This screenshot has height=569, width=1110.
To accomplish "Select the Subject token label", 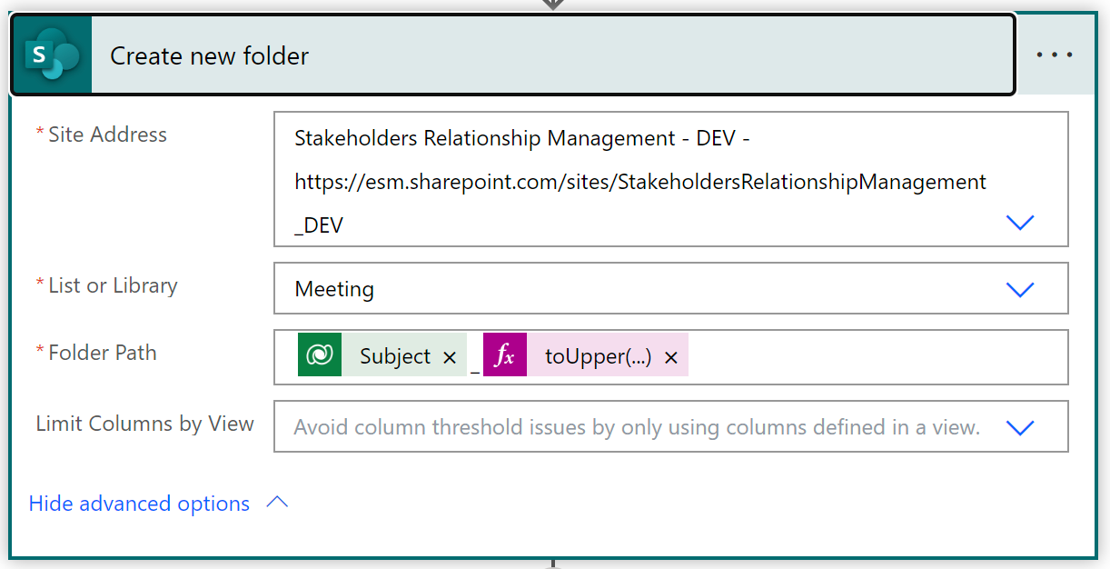I will (395, 356).
